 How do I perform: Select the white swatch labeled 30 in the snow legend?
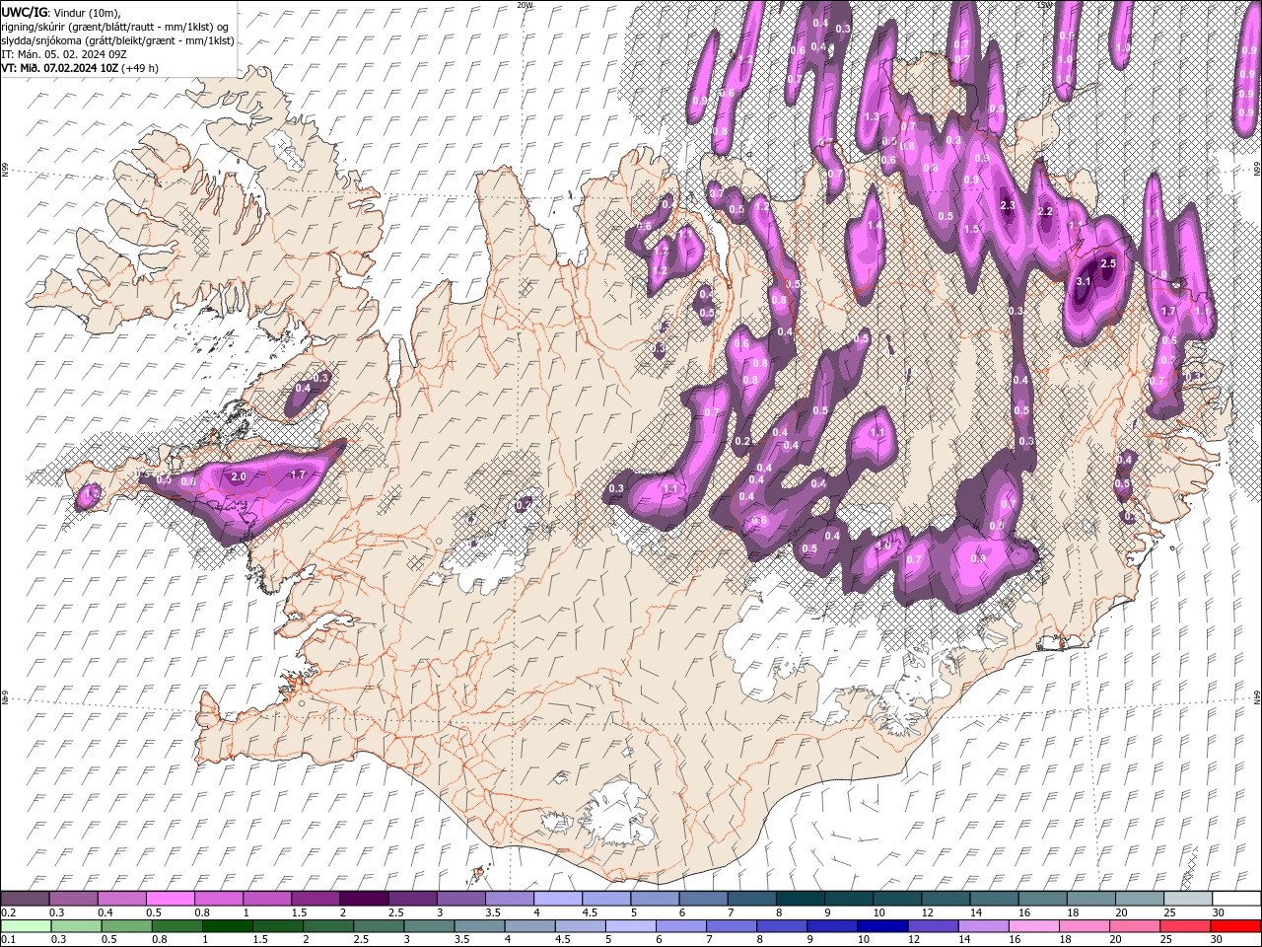tap(1235, 899)
